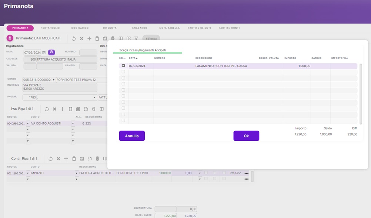The image size is (371, 218).
Task: Check the fourth row checkbox in payments list
Action: [x=123, y=84]
